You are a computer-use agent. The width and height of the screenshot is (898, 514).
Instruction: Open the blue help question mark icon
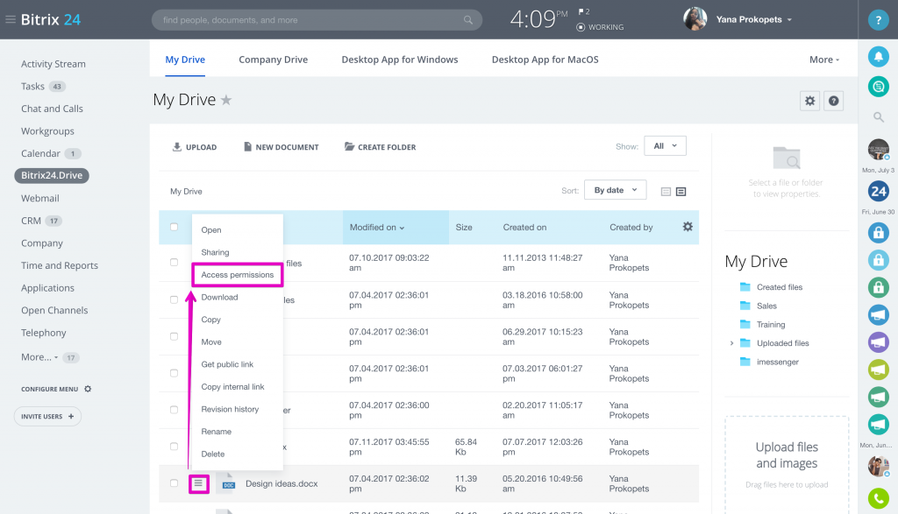[878, 20]
